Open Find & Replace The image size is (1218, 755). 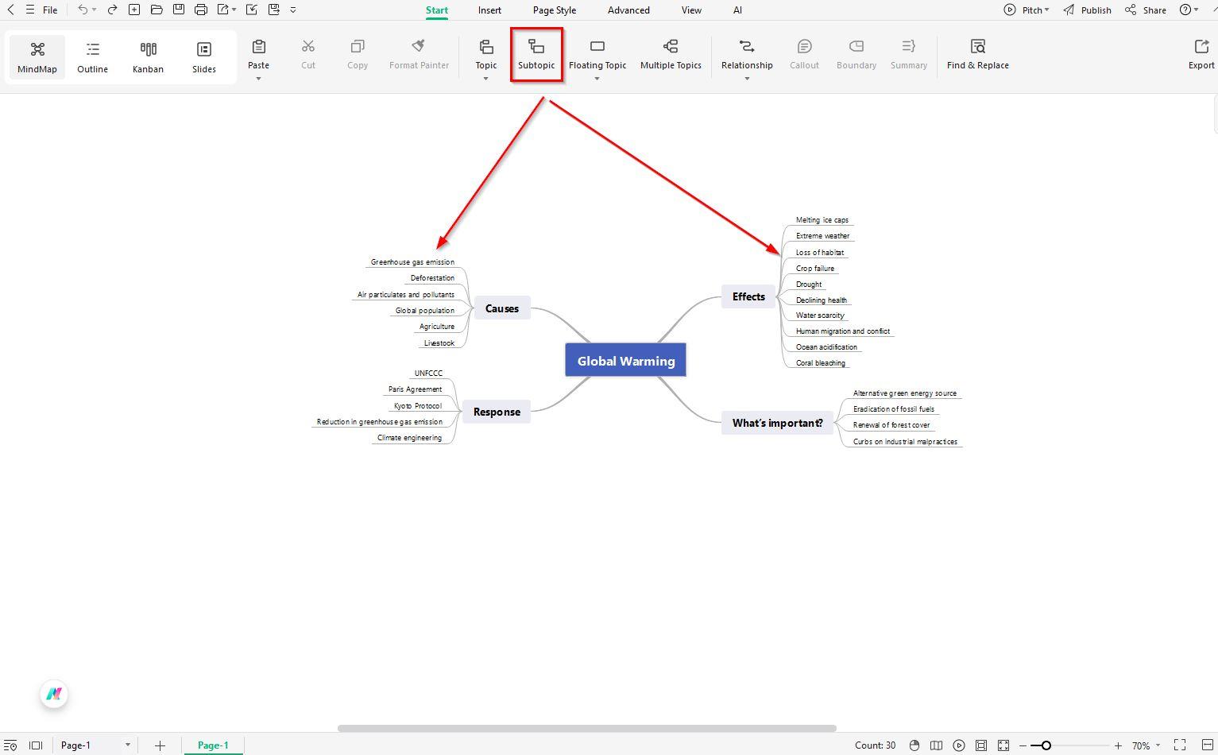(x=978, y=54)
